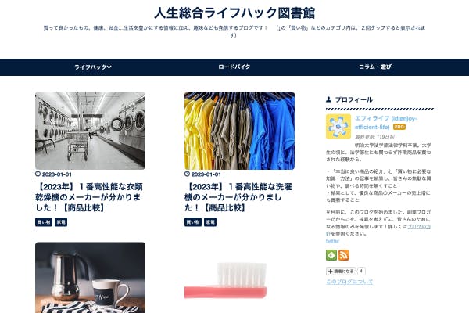469x313 pixels.
Task: Click the Feedly subscribe green icon
Action: [331, 255]
